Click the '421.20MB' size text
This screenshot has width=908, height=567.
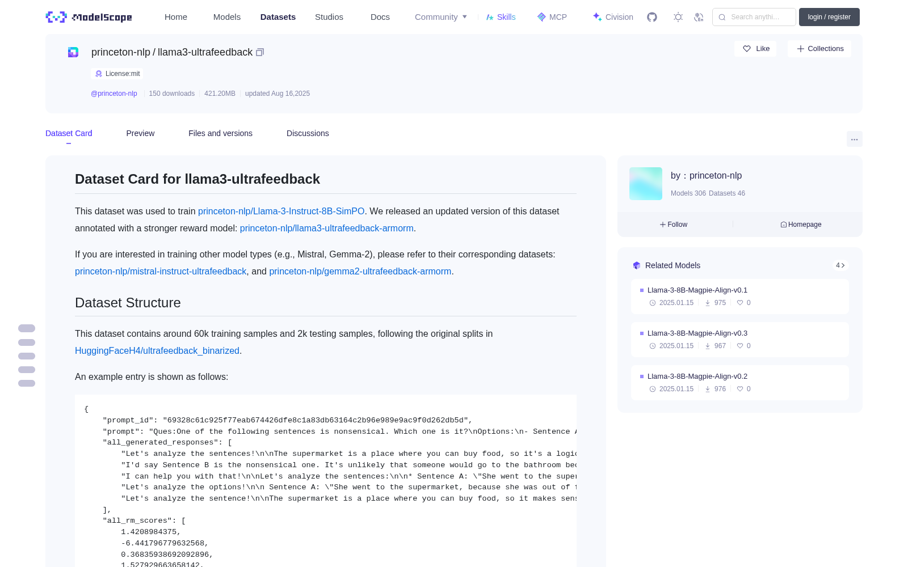tap(220, 94)
